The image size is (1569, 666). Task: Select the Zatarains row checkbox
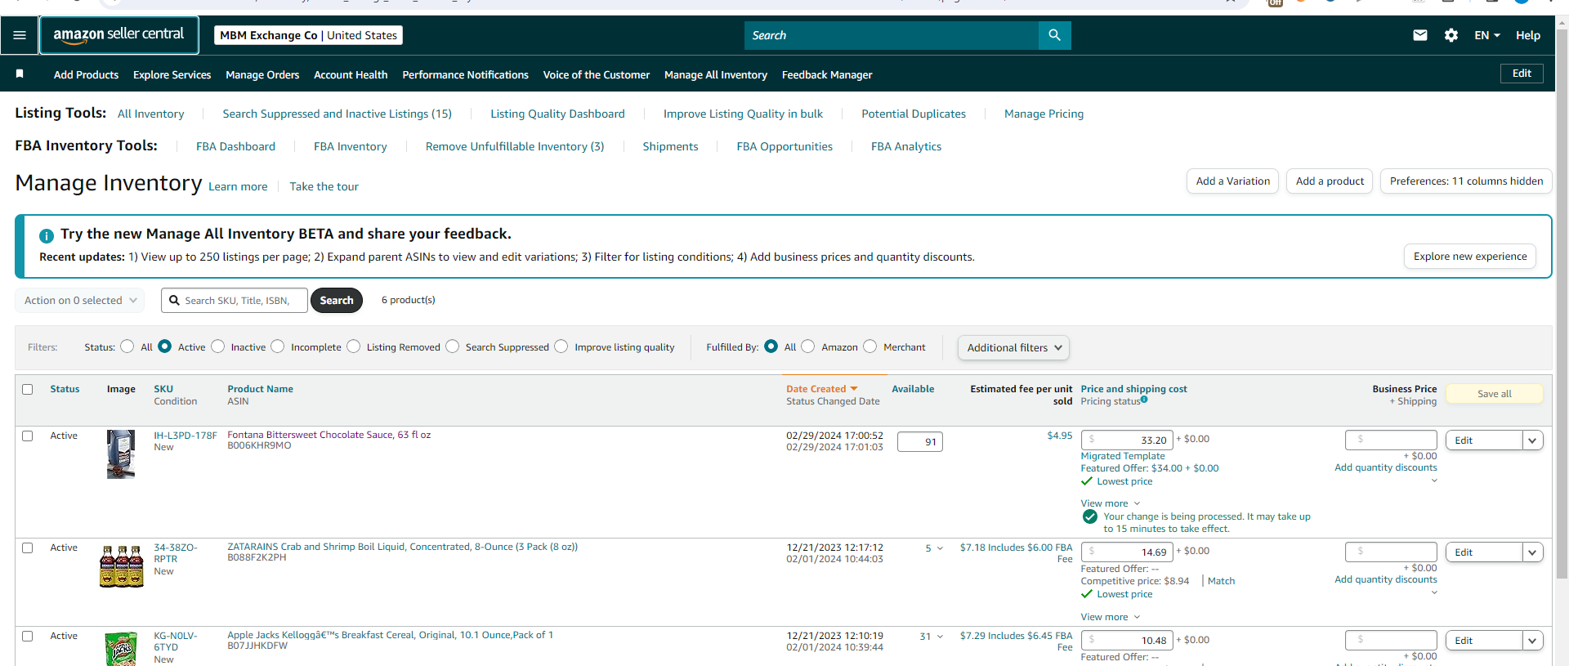pyautogui.click(x=28, y=548)
